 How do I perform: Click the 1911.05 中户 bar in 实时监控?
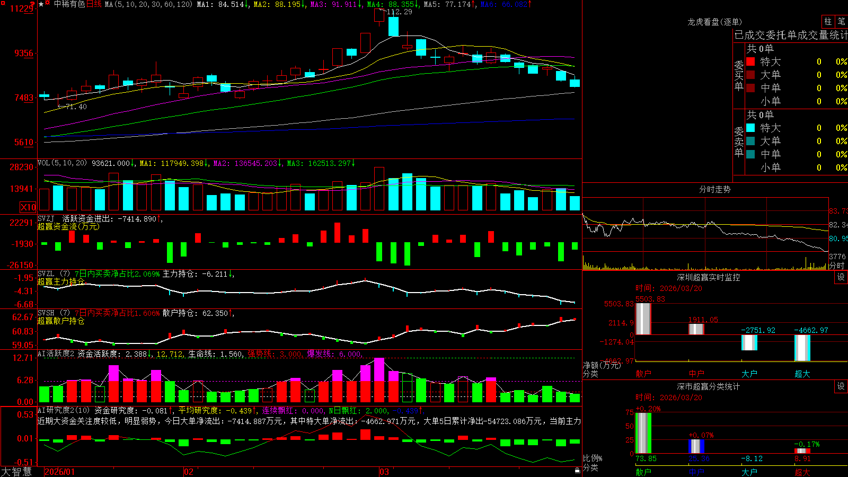(x=696, y=329)
